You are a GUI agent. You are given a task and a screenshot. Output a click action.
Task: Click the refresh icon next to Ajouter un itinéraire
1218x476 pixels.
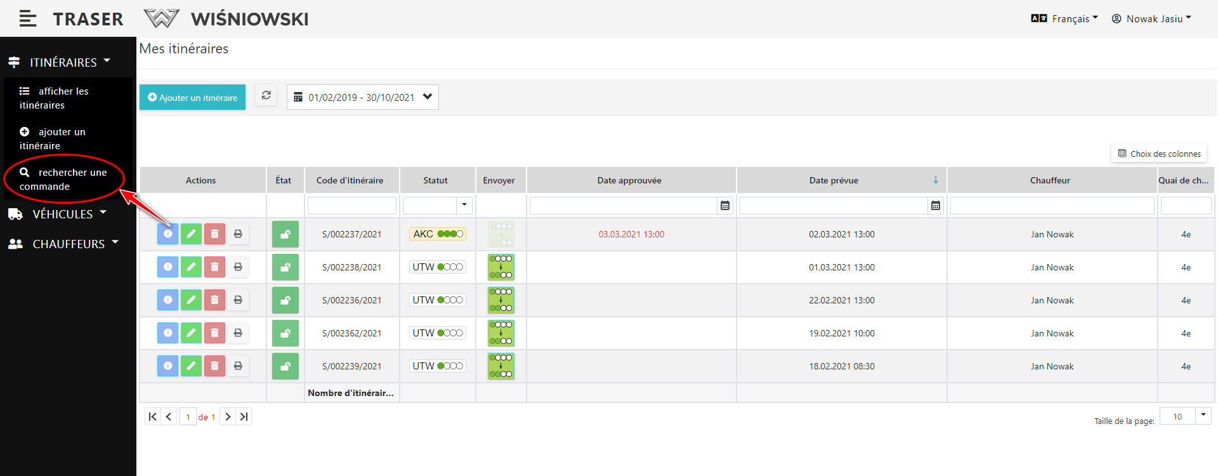tap(266, 96)
